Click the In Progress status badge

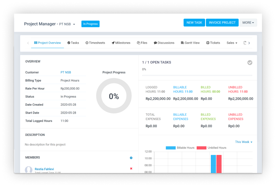coord(90,24)
